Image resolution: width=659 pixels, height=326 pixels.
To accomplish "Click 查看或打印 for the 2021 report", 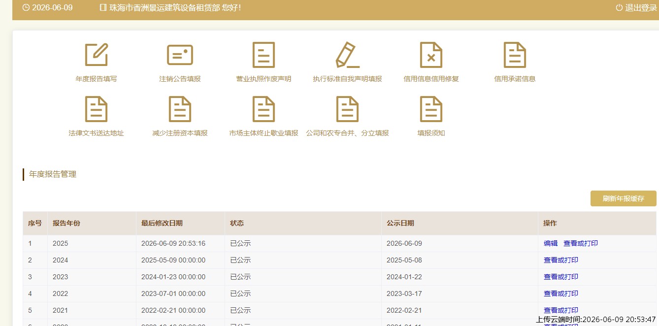I will pyautogui.click(x=561, y=310).
